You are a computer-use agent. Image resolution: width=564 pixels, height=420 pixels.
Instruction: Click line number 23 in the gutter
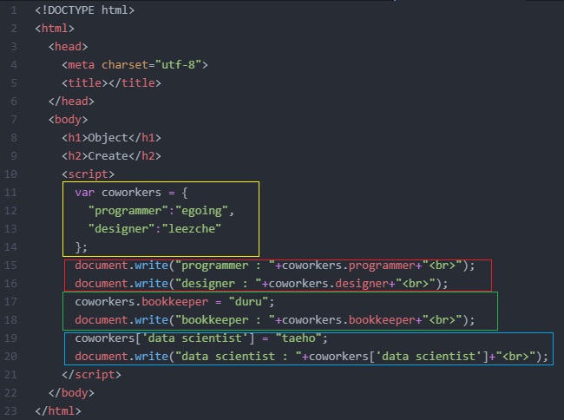[x=10, y=411]
